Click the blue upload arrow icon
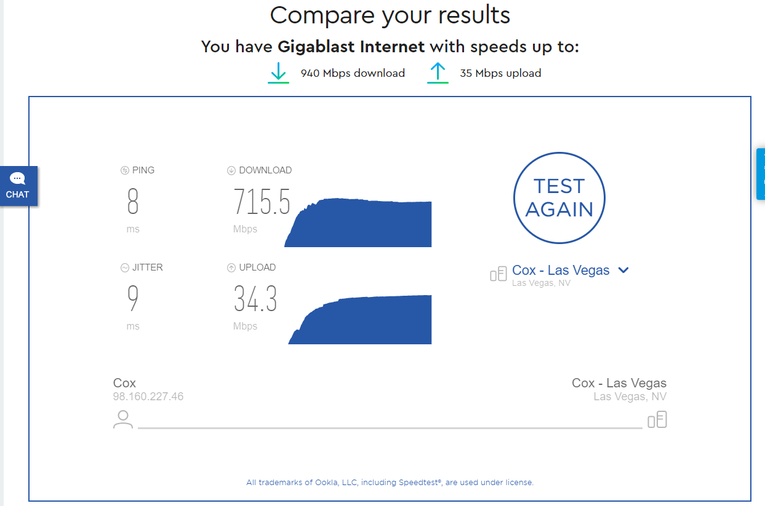Screen dimensions: 765x506 438,73
